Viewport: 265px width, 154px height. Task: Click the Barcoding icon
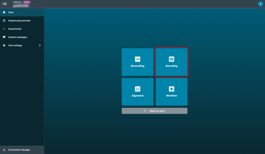point(171,59)
